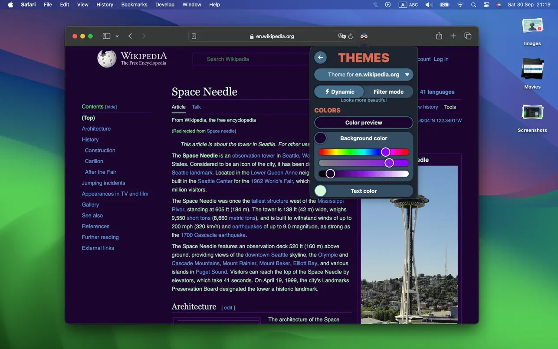558x349 pixels.
Task: Open a new tab with plus icon
Action: (x=453, y=36)
